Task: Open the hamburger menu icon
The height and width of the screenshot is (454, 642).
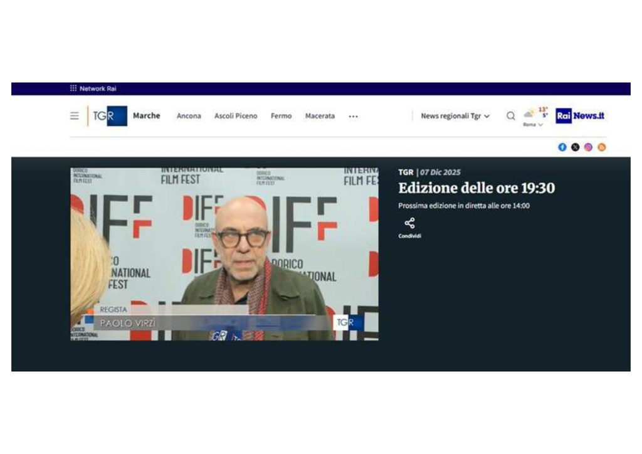Action: coord(74,116)
